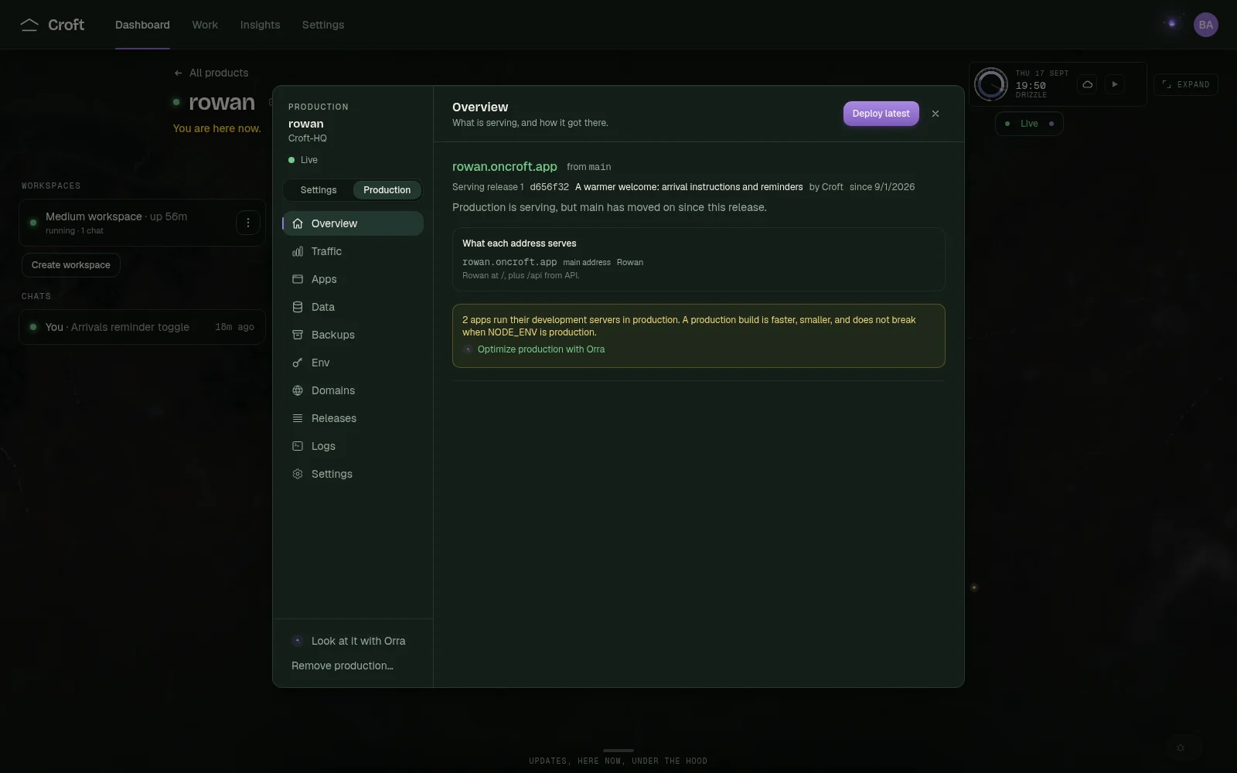Click the Deploy latest button
Screen dimensions: 1237x773
click(x=881, y=114)
